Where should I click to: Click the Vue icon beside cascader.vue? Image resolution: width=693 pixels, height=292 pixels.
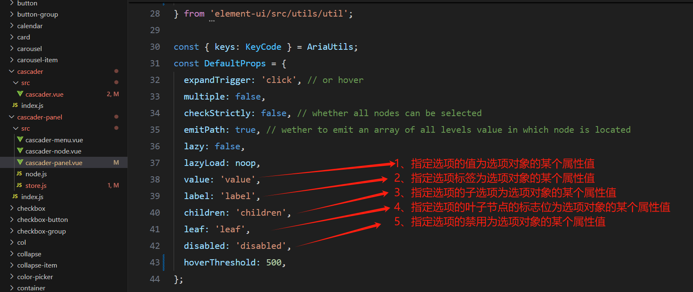20,94
